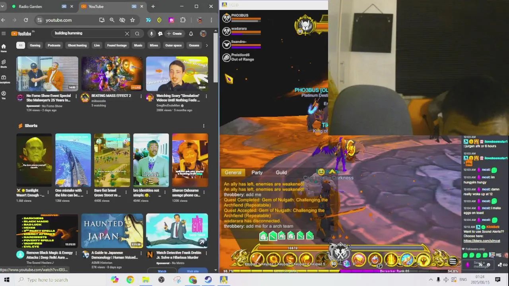This screenshot has width=509, height=286.
Task: Open File Explorer from the taskbar
Action: pos(146,280)
